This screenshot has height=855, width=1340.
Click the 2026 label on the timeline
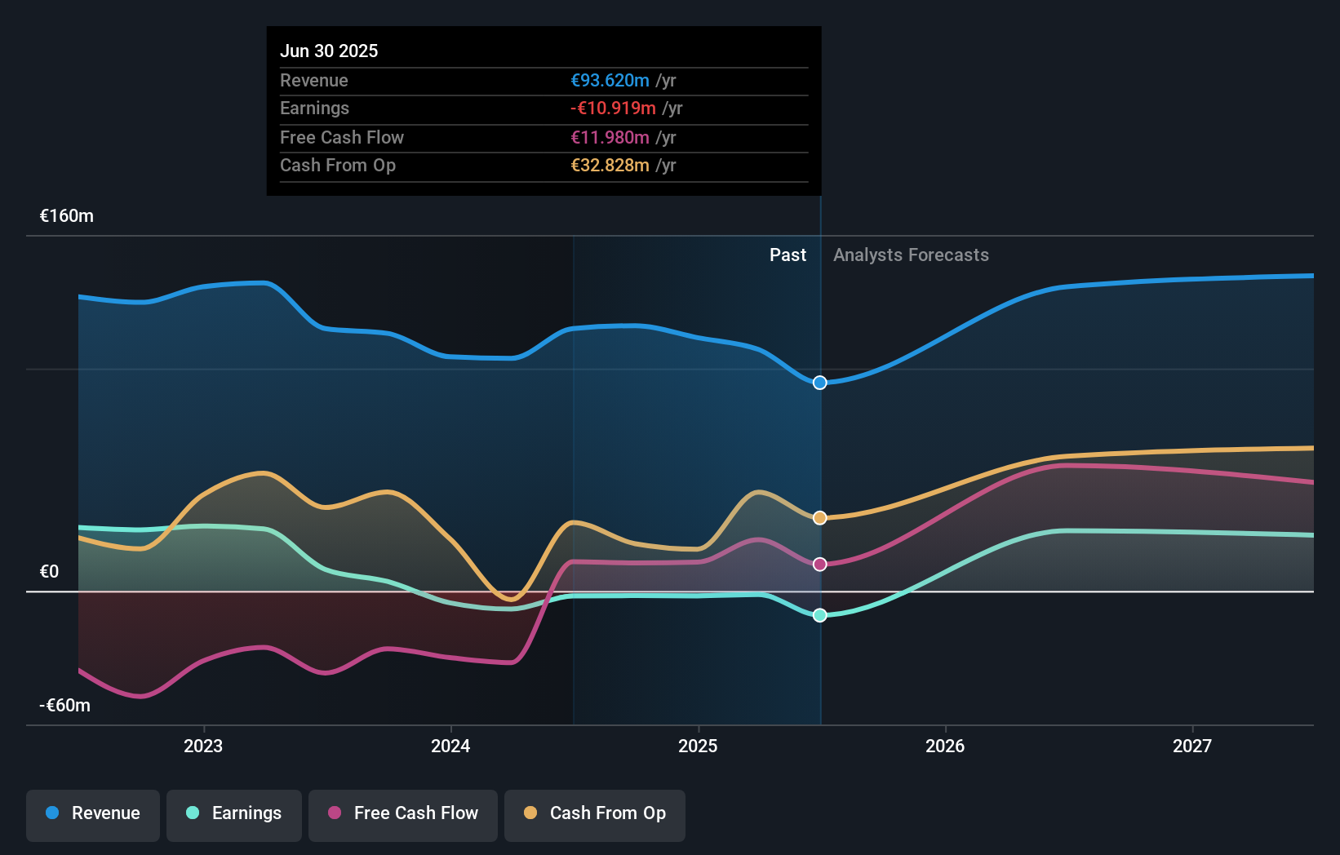(x=944, y=745)
